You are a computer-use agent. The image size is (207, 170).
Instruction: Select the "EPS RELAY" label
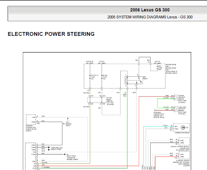click(145, 78)
